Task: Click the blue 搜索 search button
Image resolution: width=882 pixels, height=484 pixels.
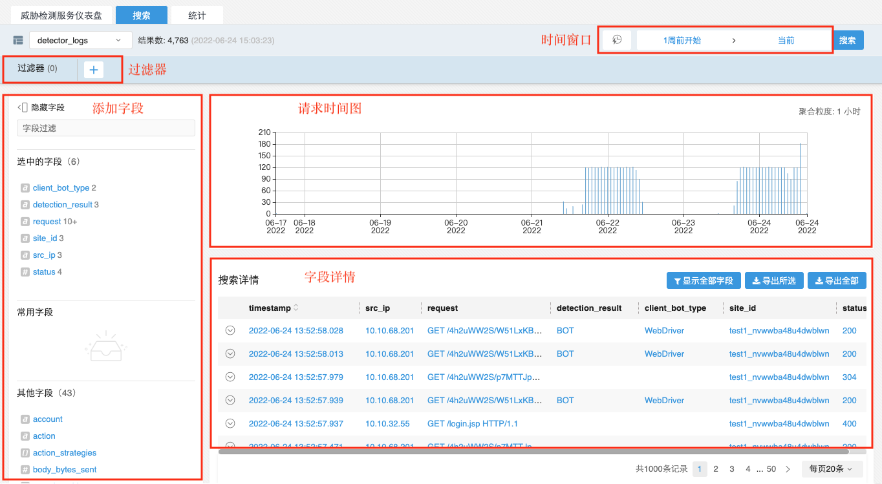Action: [x=847, y=40]
